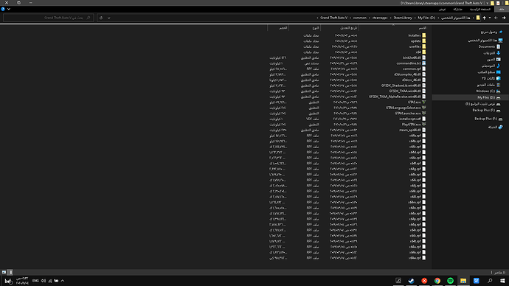Click the SteamLibrary breadcrumb segment
This screenshot has width=509, height=286.
click(403, 18)
